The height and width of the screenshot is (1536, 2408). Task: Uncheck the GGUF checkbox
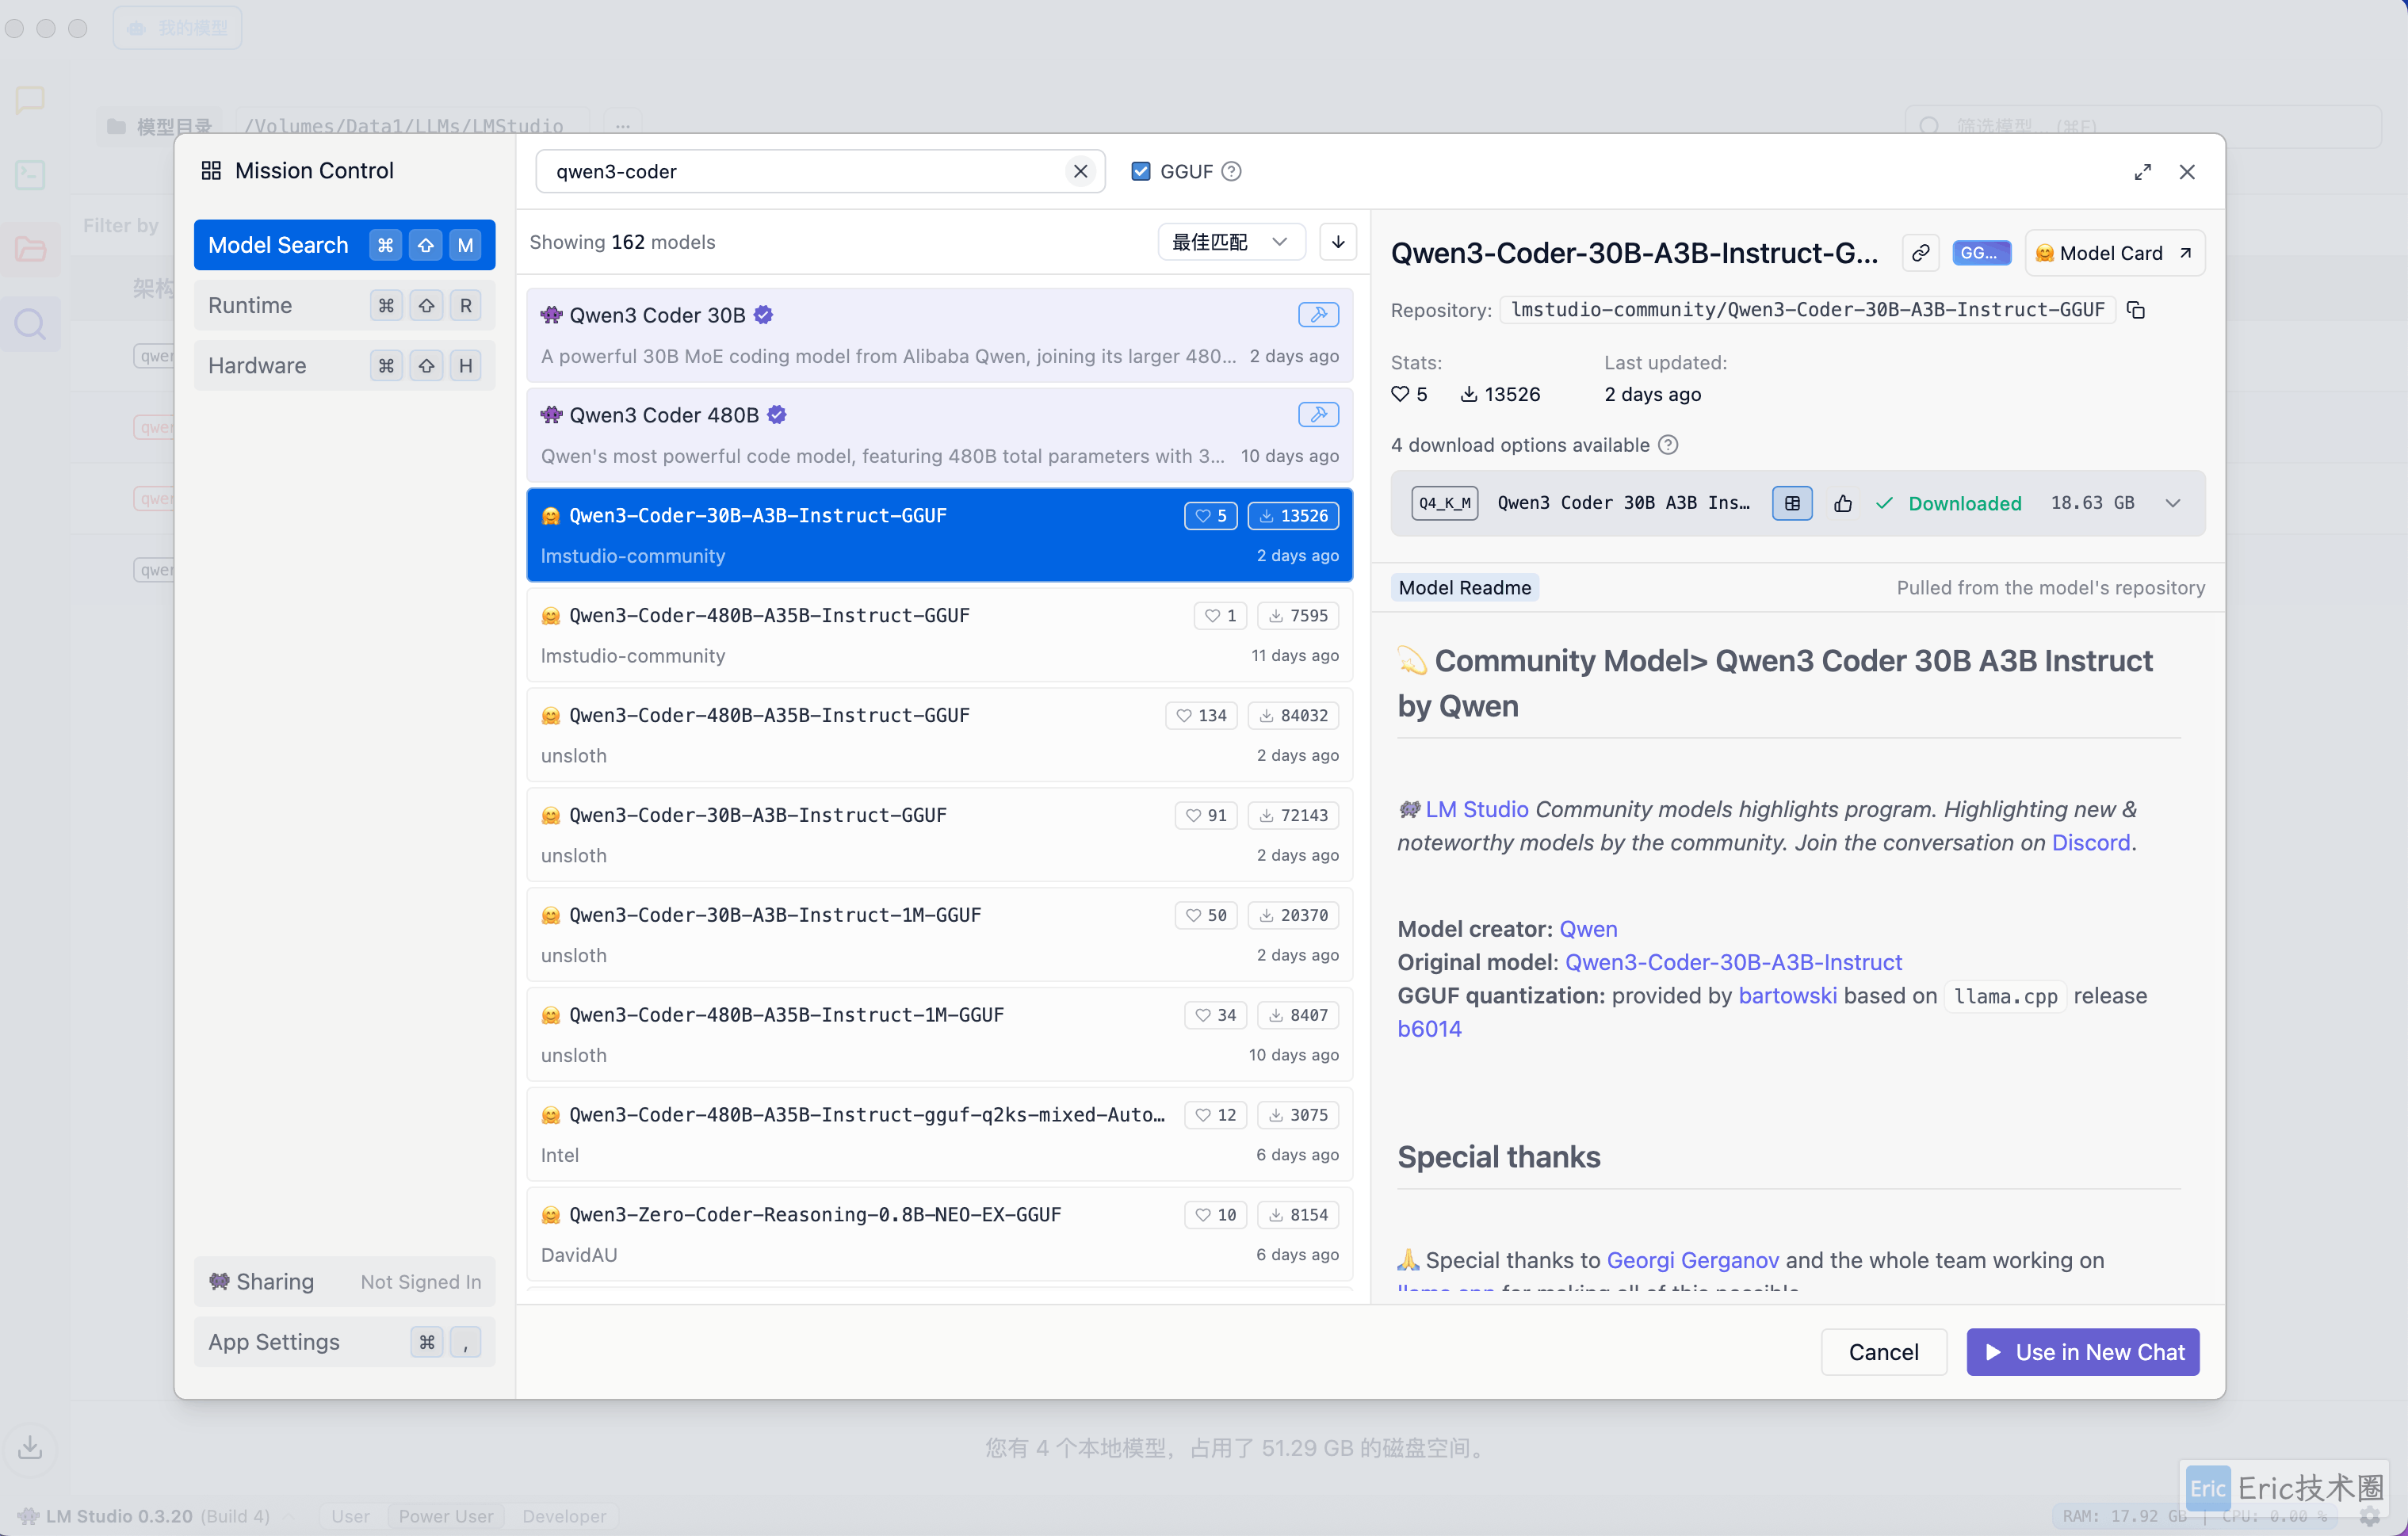(x=1140, y=171)
